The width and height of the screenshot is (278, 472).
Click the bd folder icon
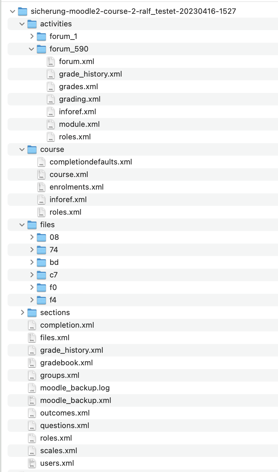click(x=41, y=262)
